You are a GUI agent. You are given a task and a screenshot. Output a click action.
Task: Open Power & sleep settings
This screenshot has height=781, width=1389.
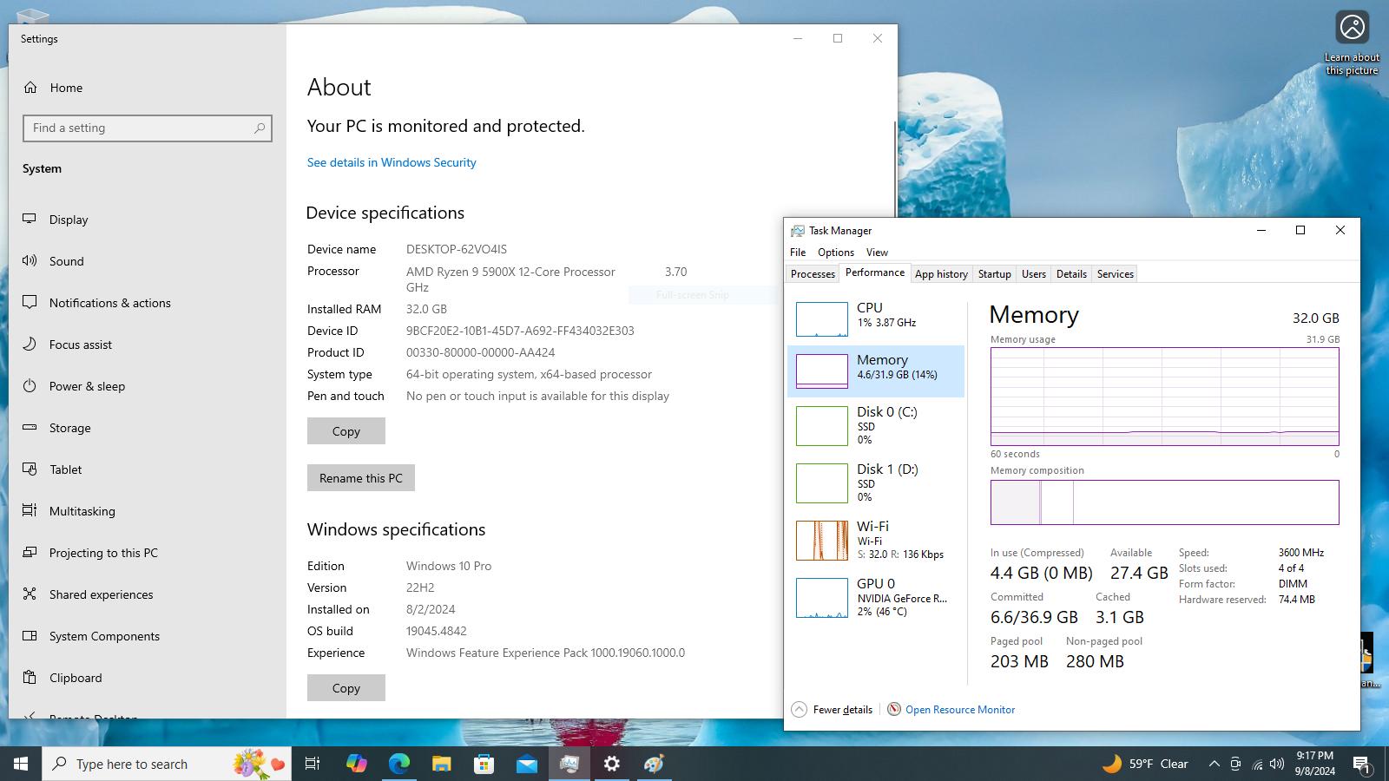pyautogui.click(x=148, y=386)
